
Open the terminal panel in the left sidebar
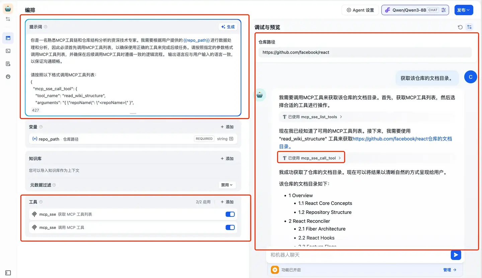coord(8,51)
